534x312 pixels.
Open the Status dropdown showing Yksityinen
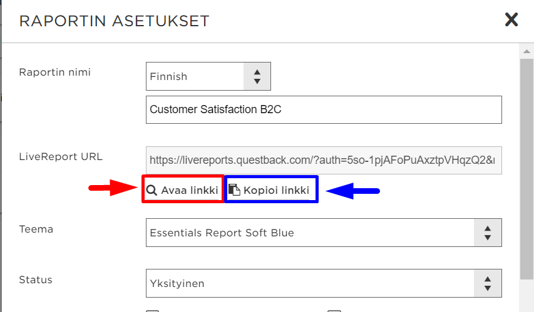pos(324,283)
